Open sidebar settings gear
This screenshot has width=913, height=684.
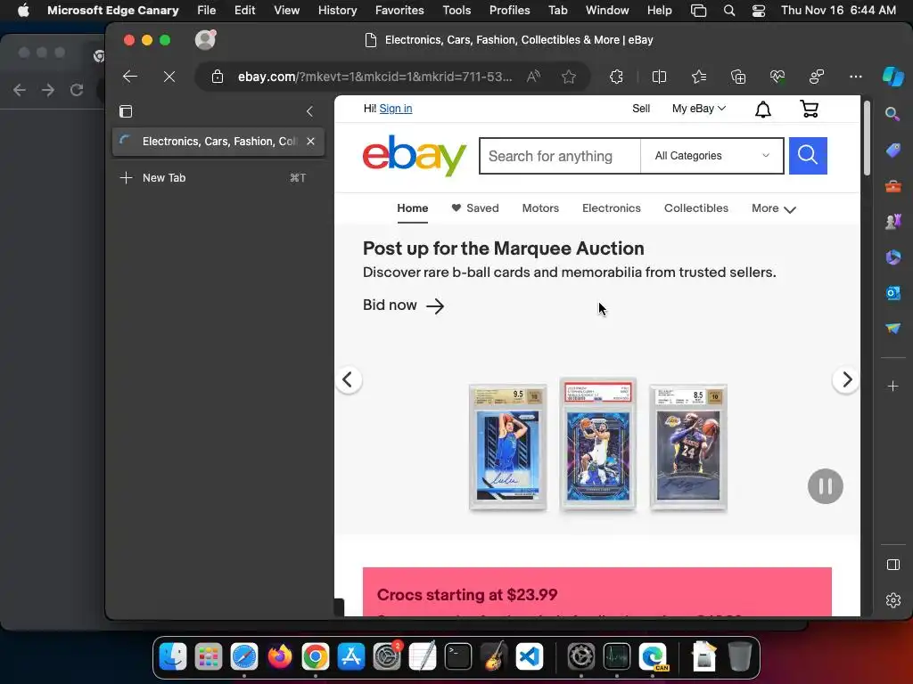892,600
